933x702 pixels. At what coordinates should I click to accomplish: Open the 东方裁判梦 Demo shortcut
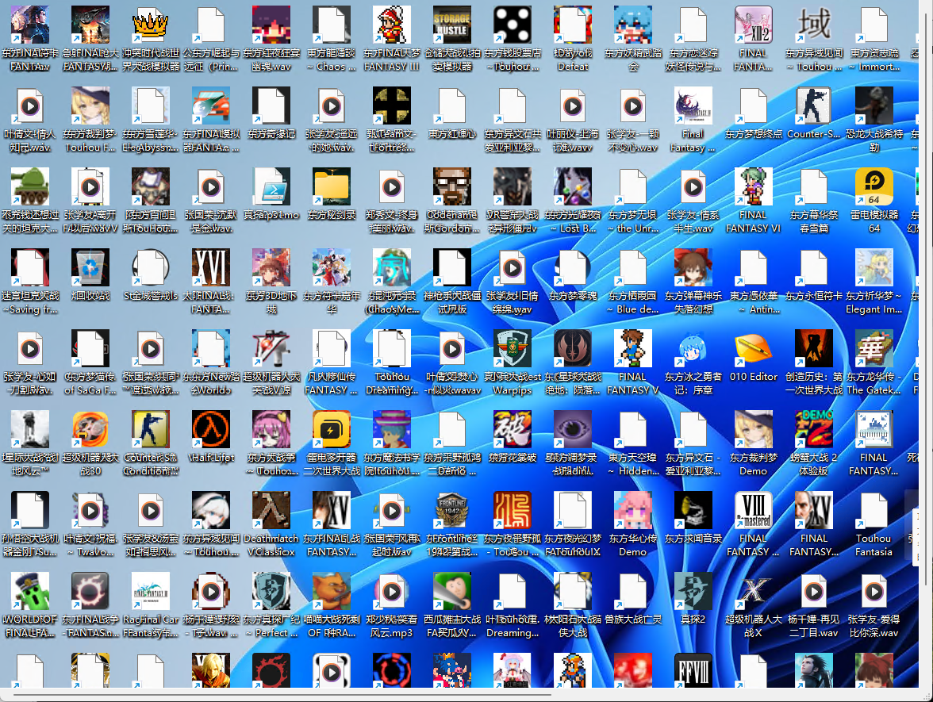(754, 430)
